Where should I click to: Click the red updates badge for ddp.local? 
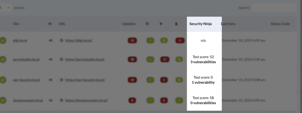click(132, 40)
